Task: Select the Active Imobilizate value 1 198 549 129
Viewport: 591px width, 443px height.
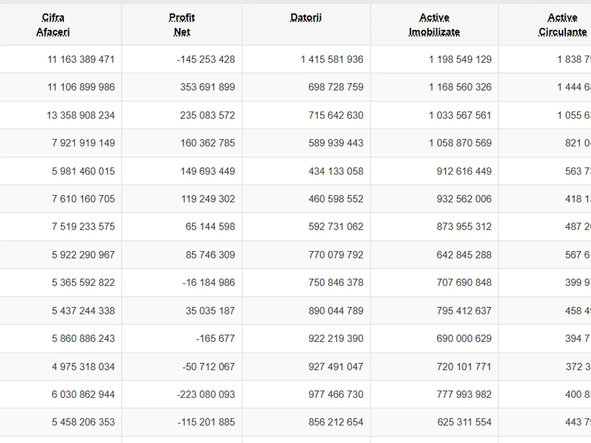Action: [x=460, y=60]
